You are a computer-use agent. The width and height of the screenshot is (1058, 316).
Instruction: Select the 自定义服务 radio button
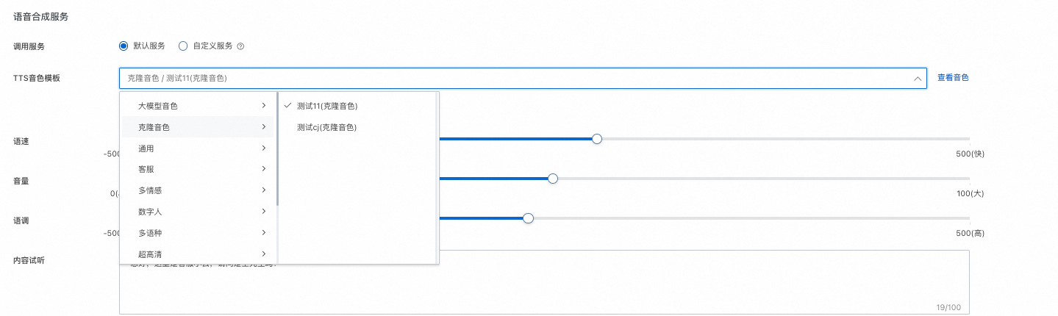(x=183, y=46)
